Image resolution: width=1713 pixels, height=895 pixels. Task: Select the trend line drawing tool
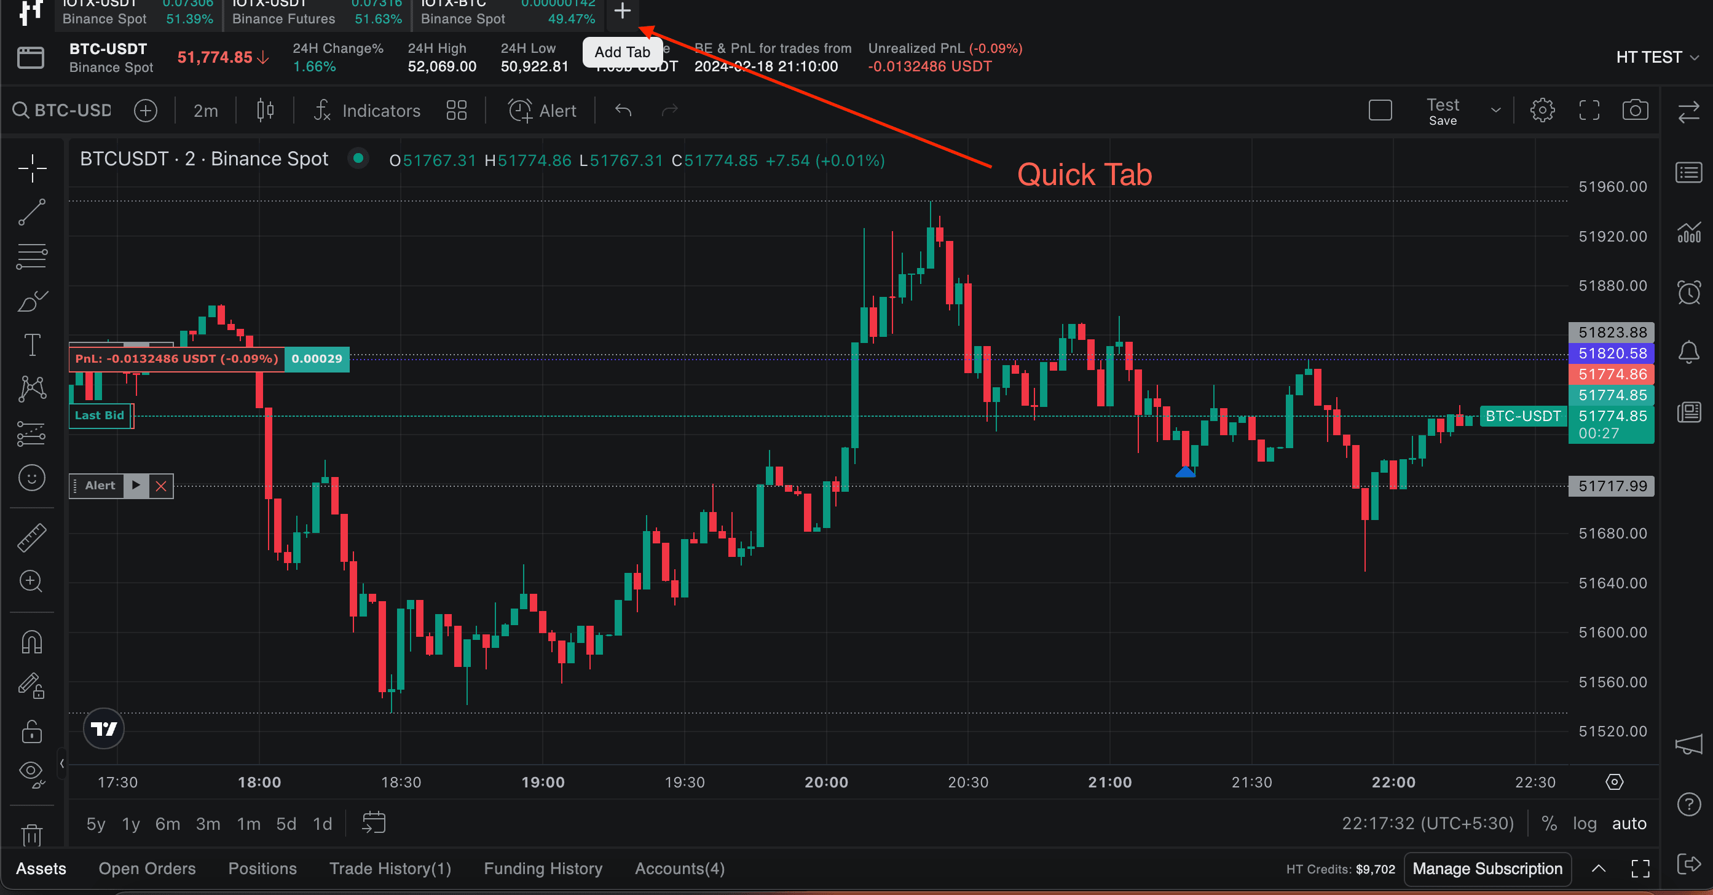31,212
